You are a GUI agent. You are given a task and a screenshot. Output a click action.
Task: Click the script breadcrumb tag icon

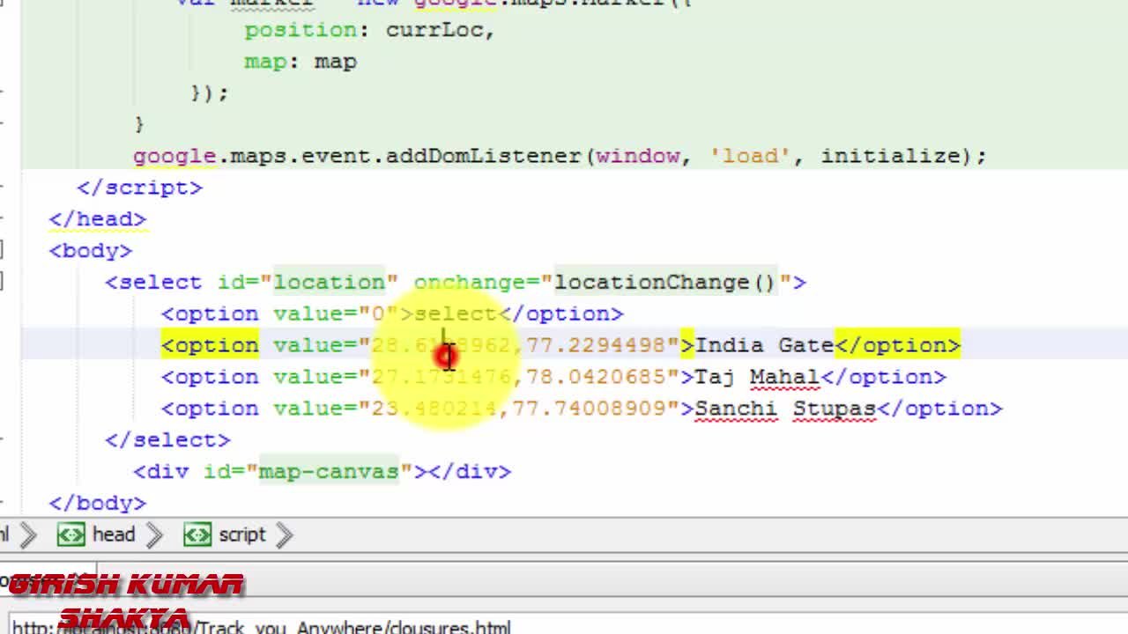197,534
